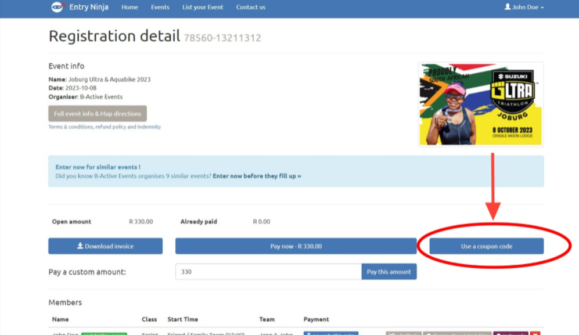Viewport: 579px width, 335px height.
Task: Go to the Events menu item
Action: point(160,7)
